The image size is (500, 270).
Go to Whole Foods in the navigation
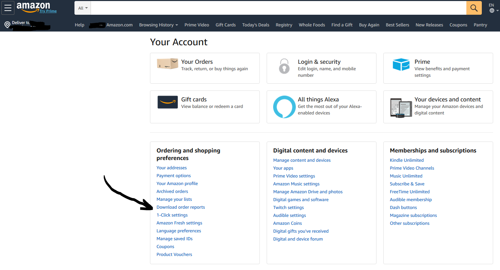tap(312, 25)
